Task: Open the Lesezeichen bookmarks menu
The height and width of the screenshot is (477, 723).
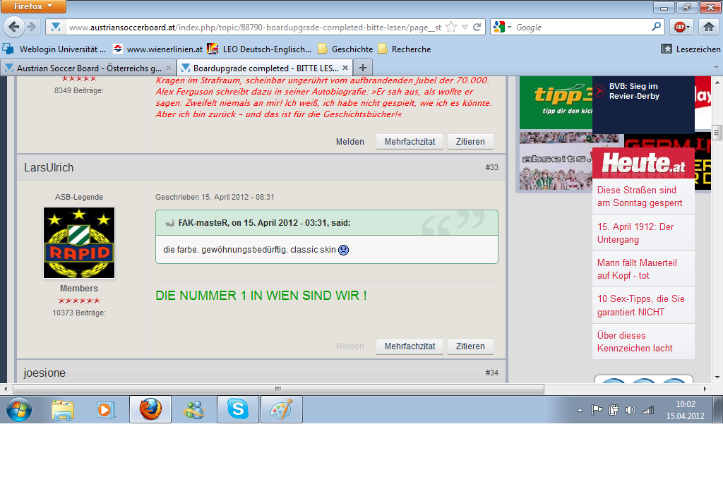Action: pyautogui.click(x=691, y=49)
